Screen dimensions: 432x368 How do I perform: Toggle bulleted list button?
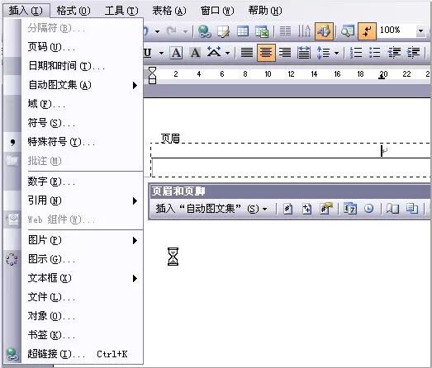pyautogui.click(x=375, y=52)
